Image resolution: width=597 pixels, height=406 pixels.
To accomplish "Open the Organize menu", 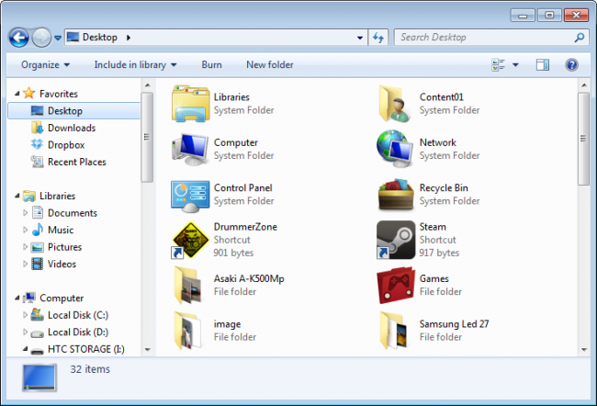I will pos(45,64).
